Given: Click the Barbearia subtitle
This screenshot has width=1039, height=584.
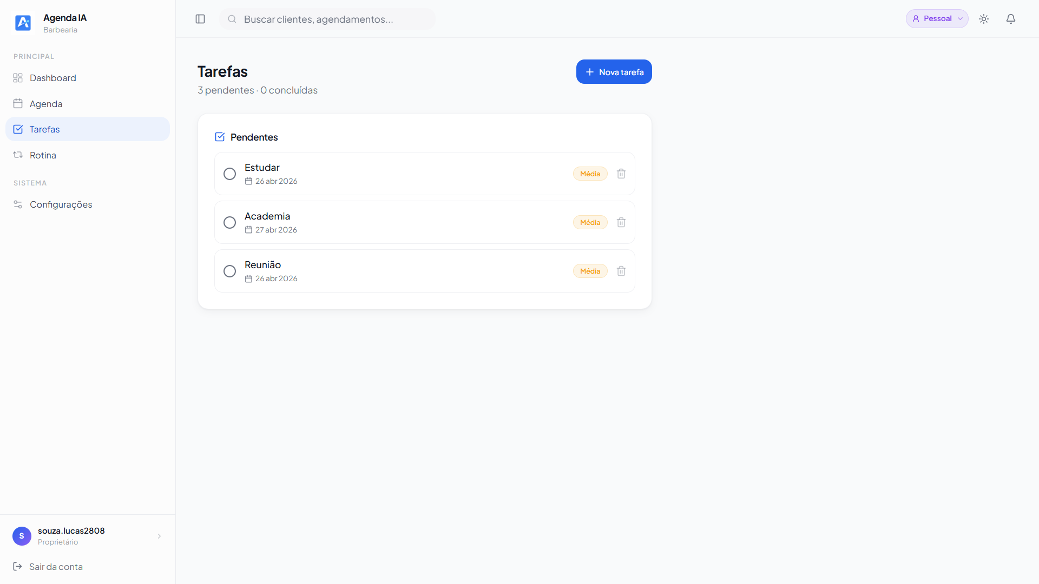Looking at the screenshot, I should (x=60, y=30).
